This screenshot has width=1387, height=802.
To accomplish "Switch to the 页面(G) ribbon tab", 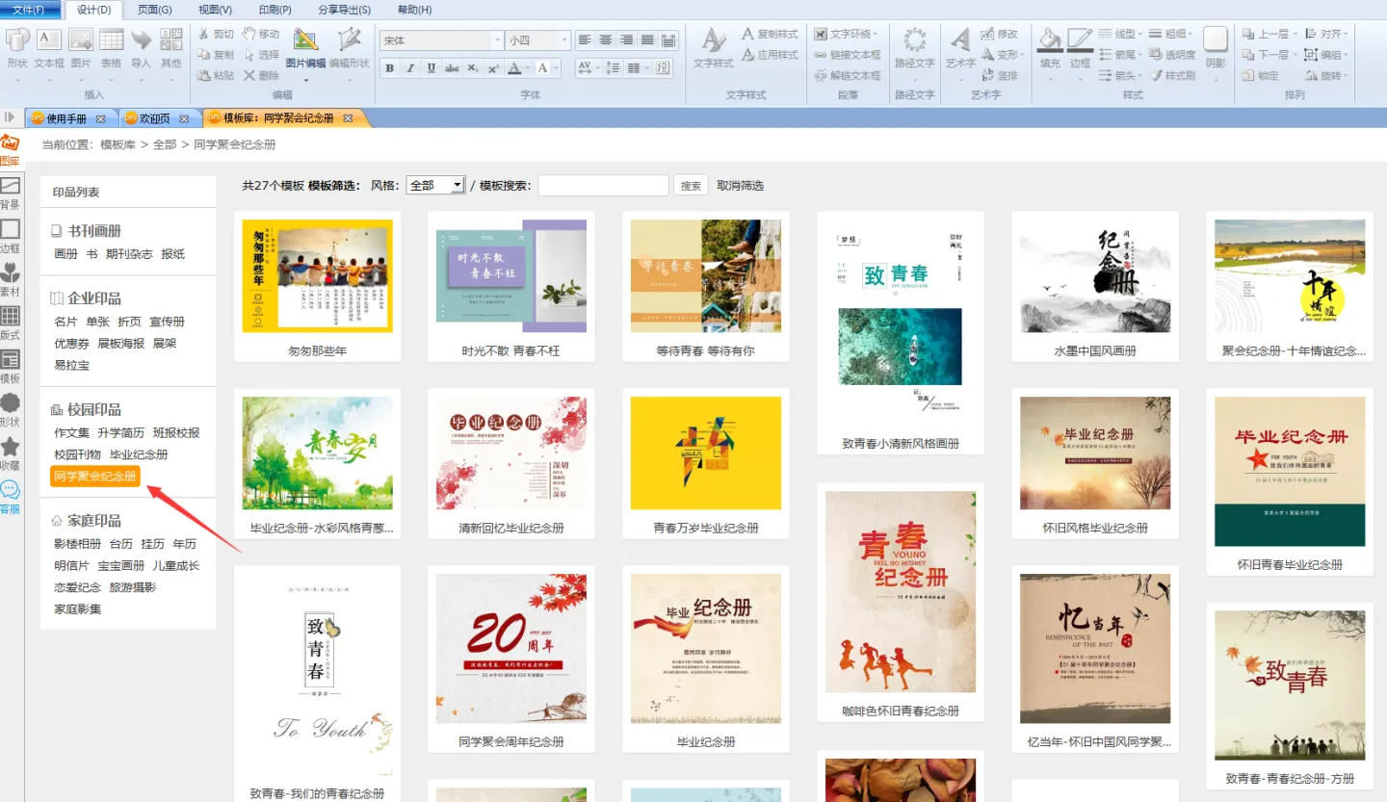I will [x=154, y=10].
